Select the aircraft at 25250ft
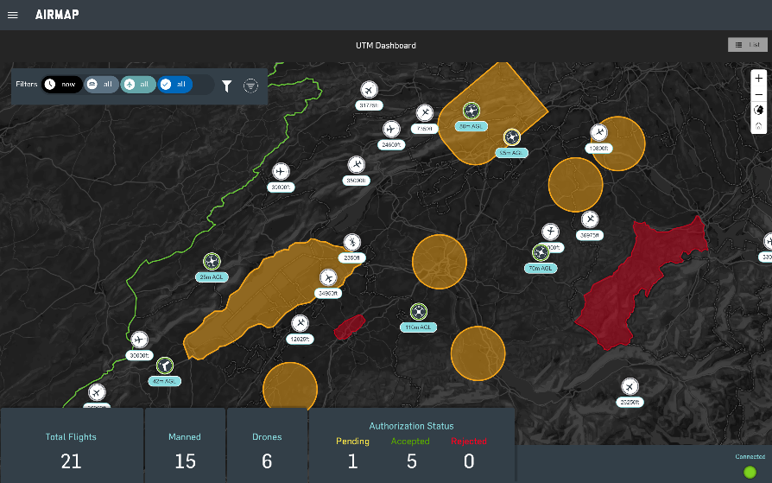 630,386
